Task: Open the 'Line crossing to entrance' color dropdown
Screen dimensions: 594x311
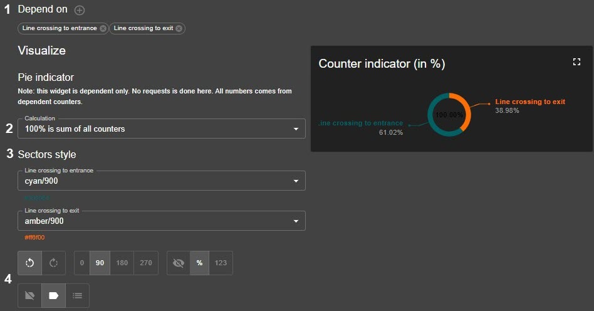Action: [162, 181]
